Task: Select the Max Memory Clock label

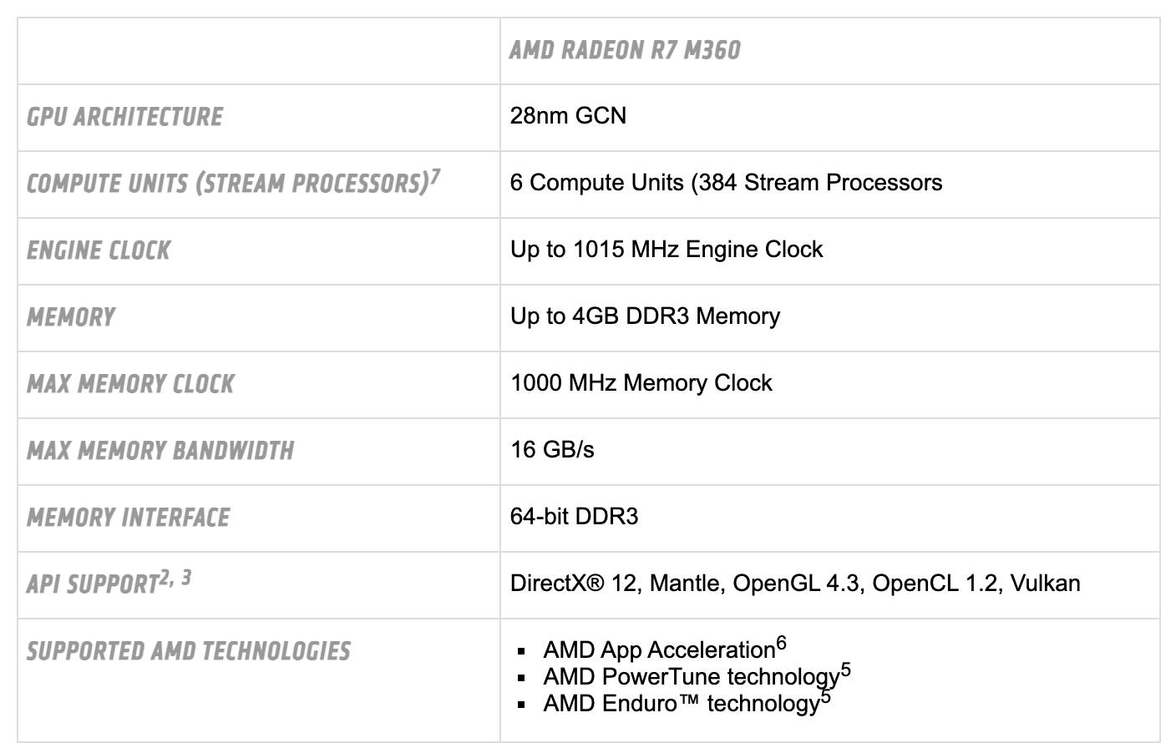Action: (x=130, y=384)
